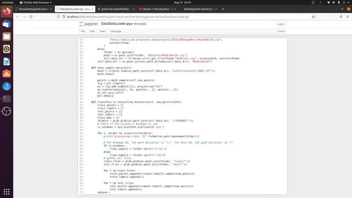The width and height of the screenshot is (352, 198).
Task: Click the 'for f in test_files:' line
Action: (x=119, y=183)
